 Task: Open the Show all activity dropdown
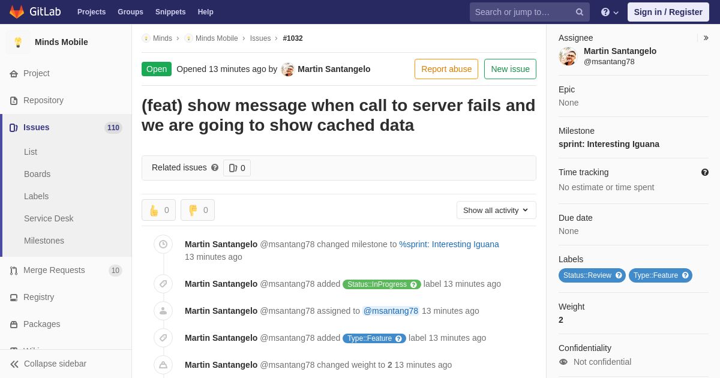pos(496,210)
